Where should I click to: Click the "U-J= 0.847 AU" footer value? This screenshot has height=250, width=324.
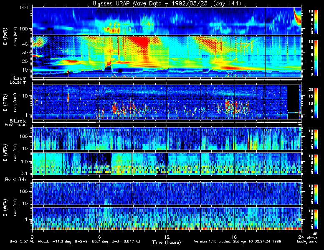pyautogui.click(x=126, y=241)
